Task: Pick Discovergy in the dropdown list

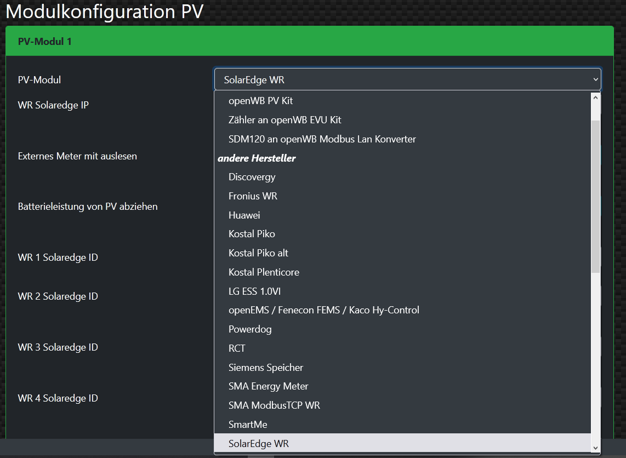Action: [x=252, y=177]
